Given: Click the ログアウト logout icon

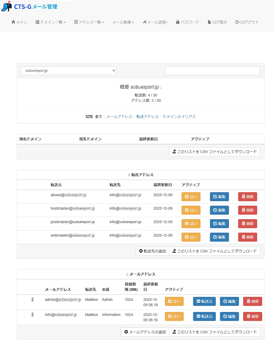Looking at the screenshot, I should (x=237, y=22).
